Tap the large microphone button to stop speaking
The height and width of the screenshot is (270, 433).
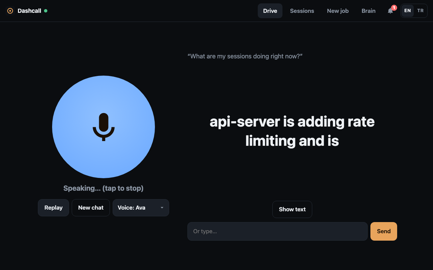104,127
